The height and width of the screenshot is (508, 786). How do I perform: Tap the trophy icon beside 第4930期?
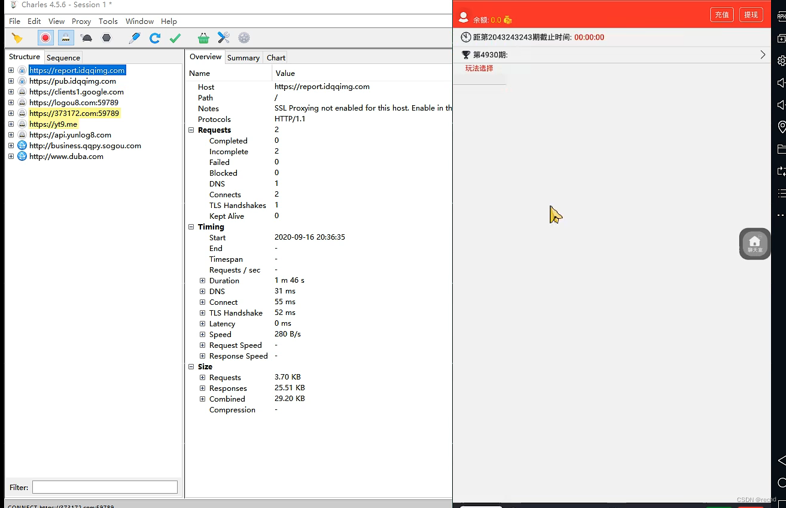[x=466, y=55]
